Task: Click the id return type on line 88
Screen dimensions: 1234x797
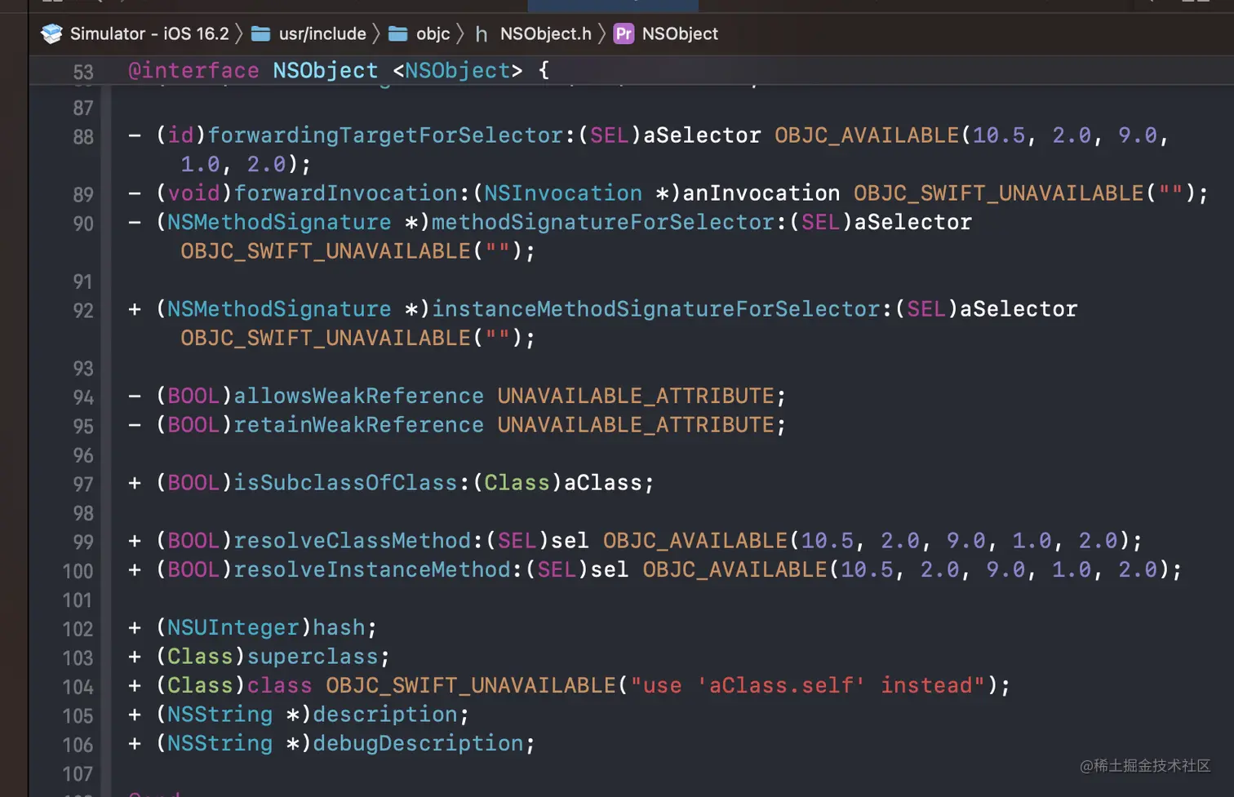Action: pyautogui.click(x=180, y=135)
